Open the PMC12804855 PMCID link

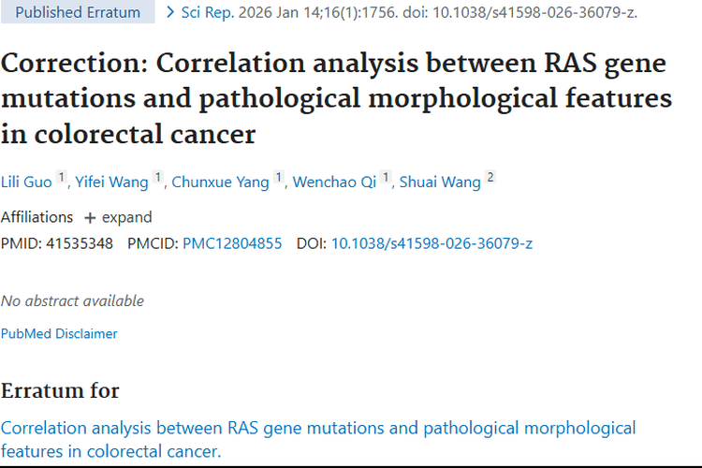232,243
